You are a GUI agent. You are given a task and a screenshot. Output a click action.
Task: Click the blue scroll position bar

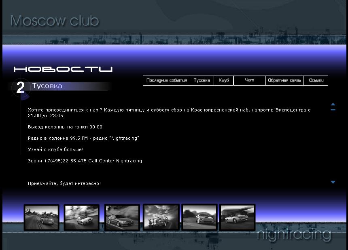click(x=333, y=109)
